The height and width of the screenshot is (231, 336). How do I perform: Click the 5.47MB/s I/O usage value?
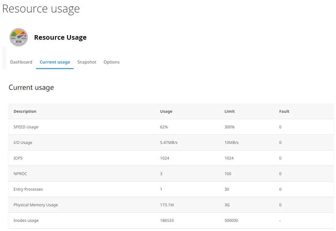click(x=168, y=143)
